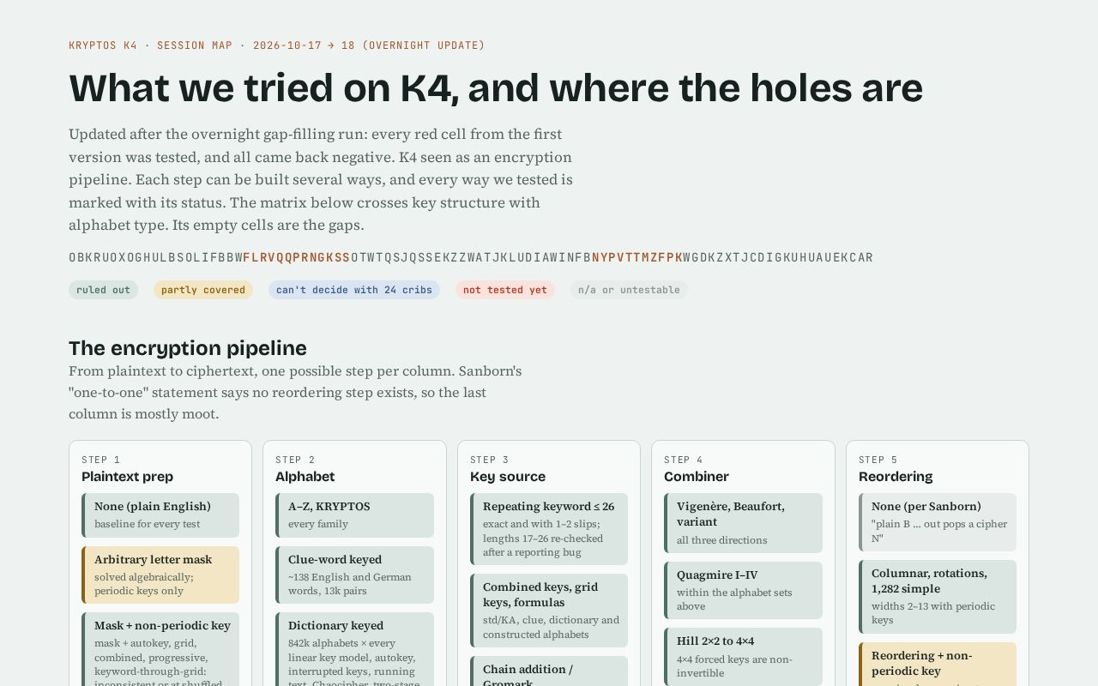Click the 'STEP 2' label
Viewport: 1098px width, 686px height.
tap(295, 460)
